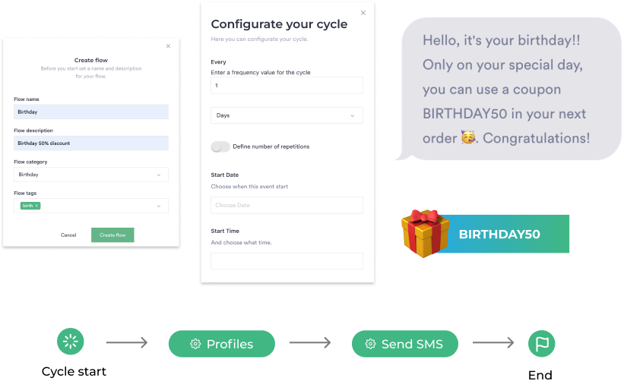Open the Days frequency unit dropdown
Viewport: 624px width, 384px height.
[x=287, y=115]
